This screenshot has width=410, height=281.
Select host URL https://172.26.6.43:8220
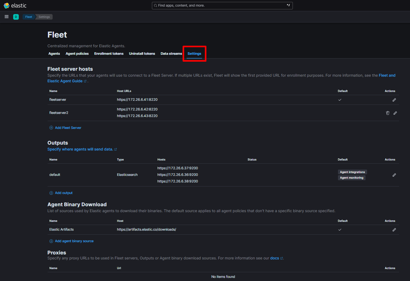[137, 116]
